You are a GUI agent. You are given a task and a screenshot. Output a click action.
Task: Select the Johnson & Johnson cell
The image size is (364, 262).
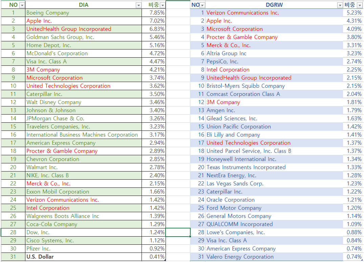[83, 110]
